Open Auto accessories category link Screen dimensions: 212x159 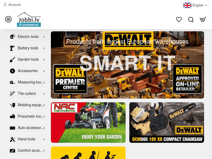(30, 128)
